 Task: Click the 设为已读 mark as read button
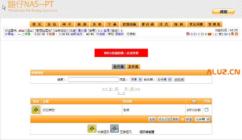tap(164, 119)
